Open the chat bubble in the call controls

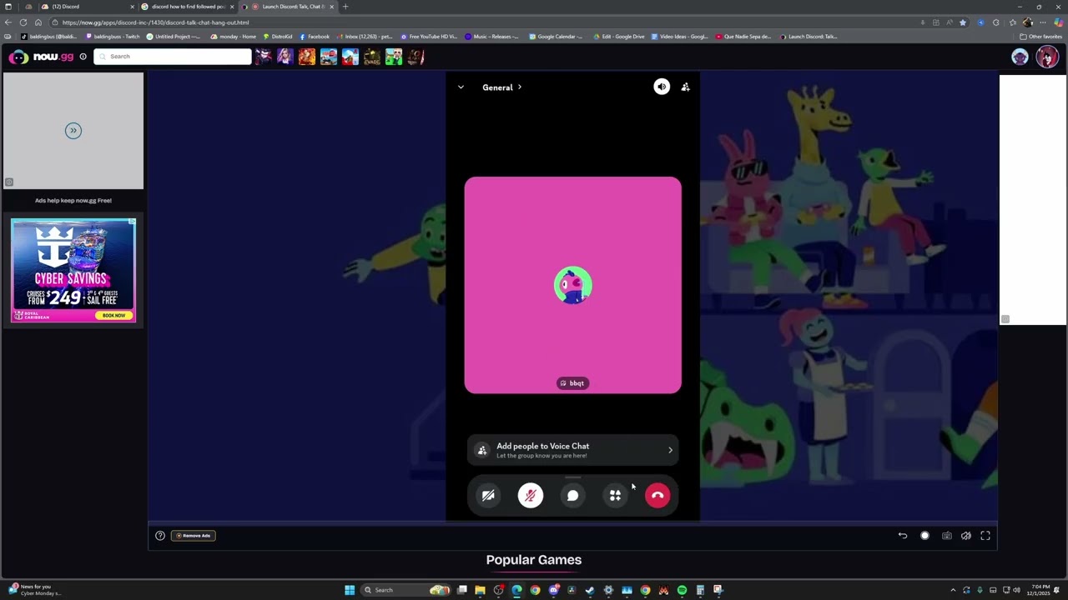[x=573, y=496]
